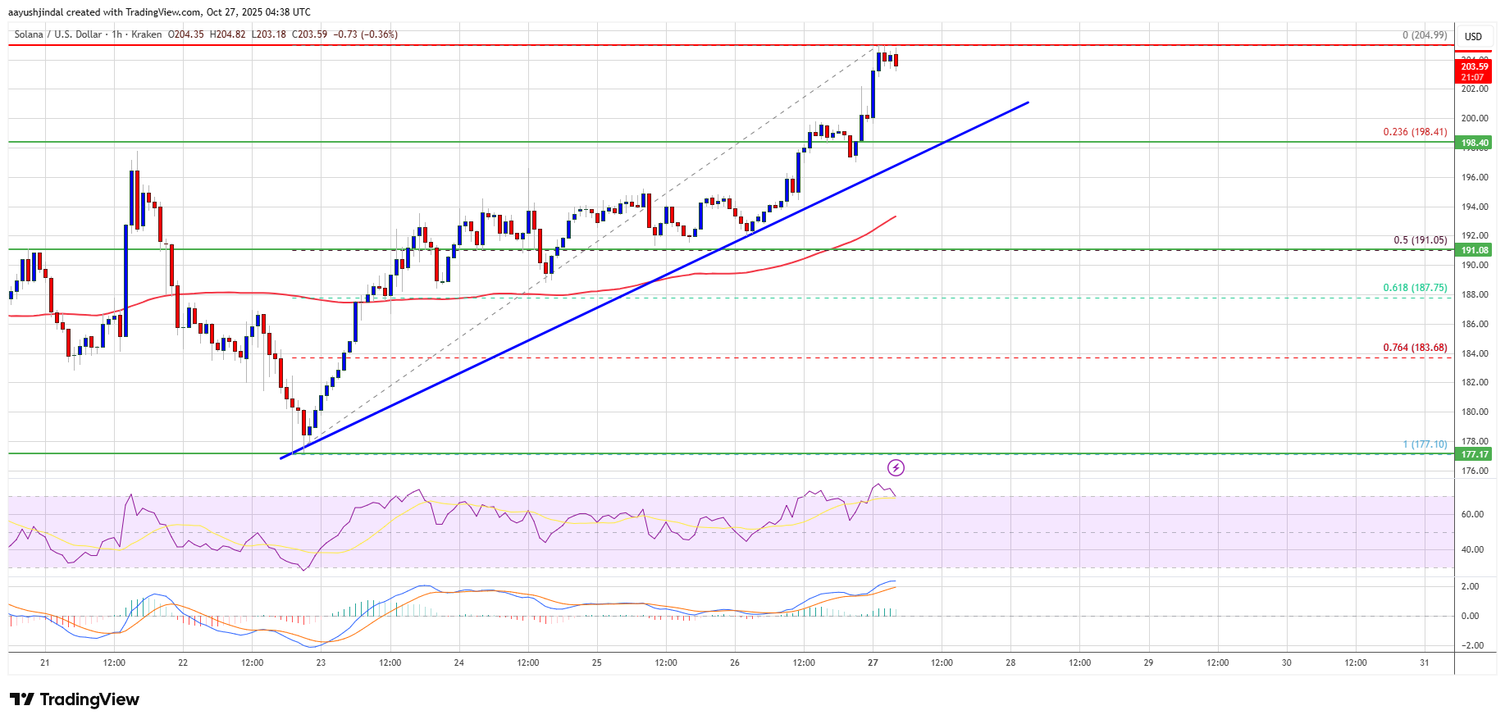Click the date label 27 on time axis

click(873, 663)
